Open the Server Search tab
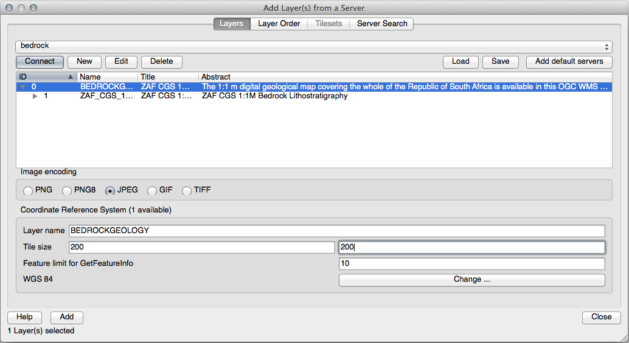 [x=382, y=24]
